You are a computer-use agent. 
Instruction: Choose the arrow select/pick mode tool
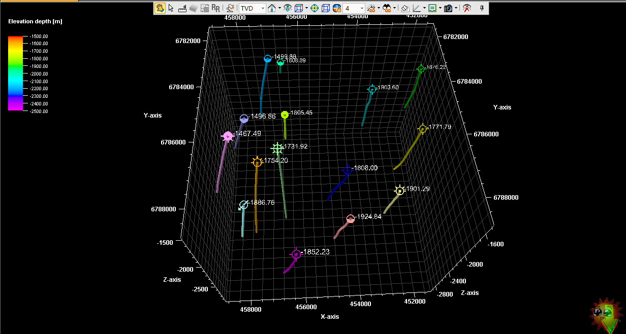tap(171, 8)
